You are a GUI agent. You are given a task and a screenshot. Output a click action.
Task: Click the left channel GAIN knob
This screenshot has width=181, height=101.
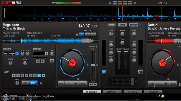111,34
